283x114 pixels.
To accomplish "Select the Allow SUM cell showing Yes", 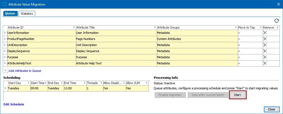I will click(136, 88).
